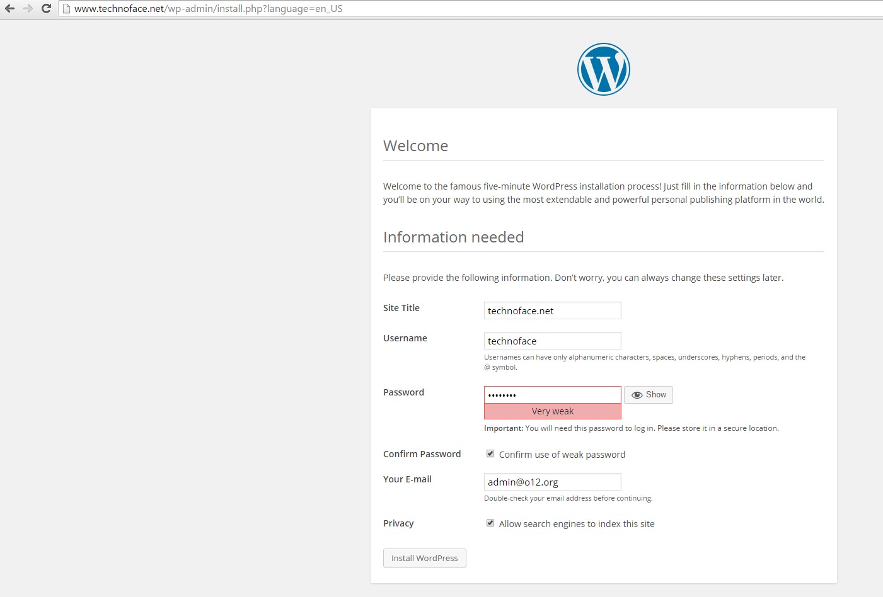
Task: Click the browser back arrow
Action: (x=9, y=8)
